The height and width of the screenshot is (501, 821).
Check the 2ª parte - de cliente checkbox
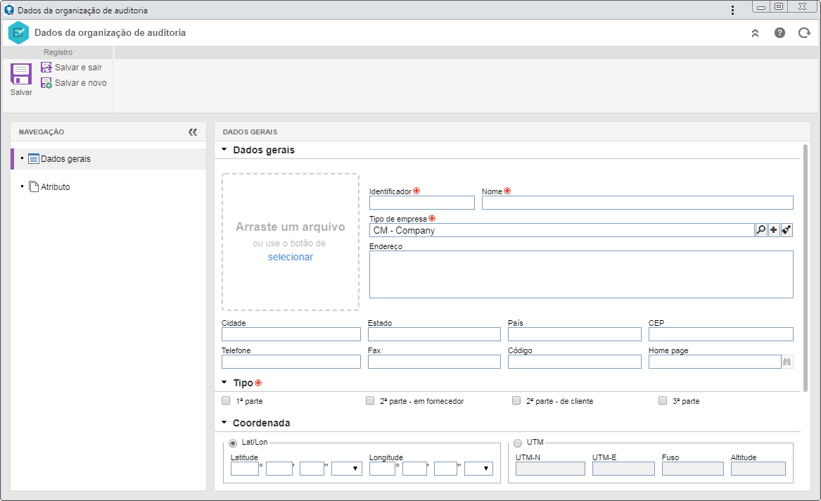coord(516,400)
